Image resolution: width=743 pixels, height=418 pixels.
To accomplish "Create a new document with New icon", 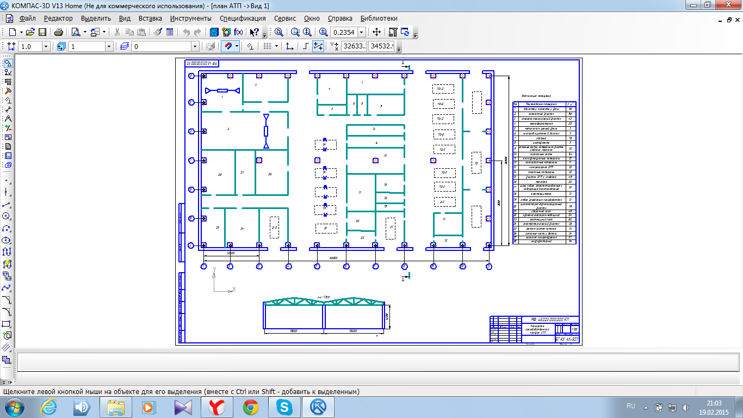I will pyautogui.click(x=12, y=32).
